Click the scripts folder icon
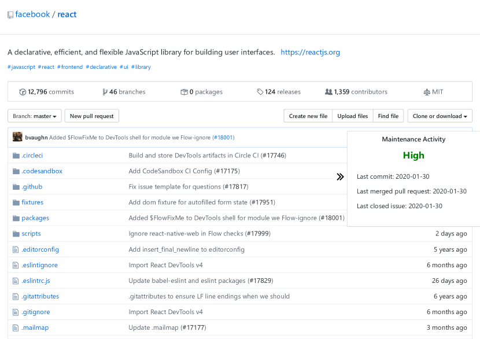Viewport: 480px width, 339px height. [x=16, y=234]
